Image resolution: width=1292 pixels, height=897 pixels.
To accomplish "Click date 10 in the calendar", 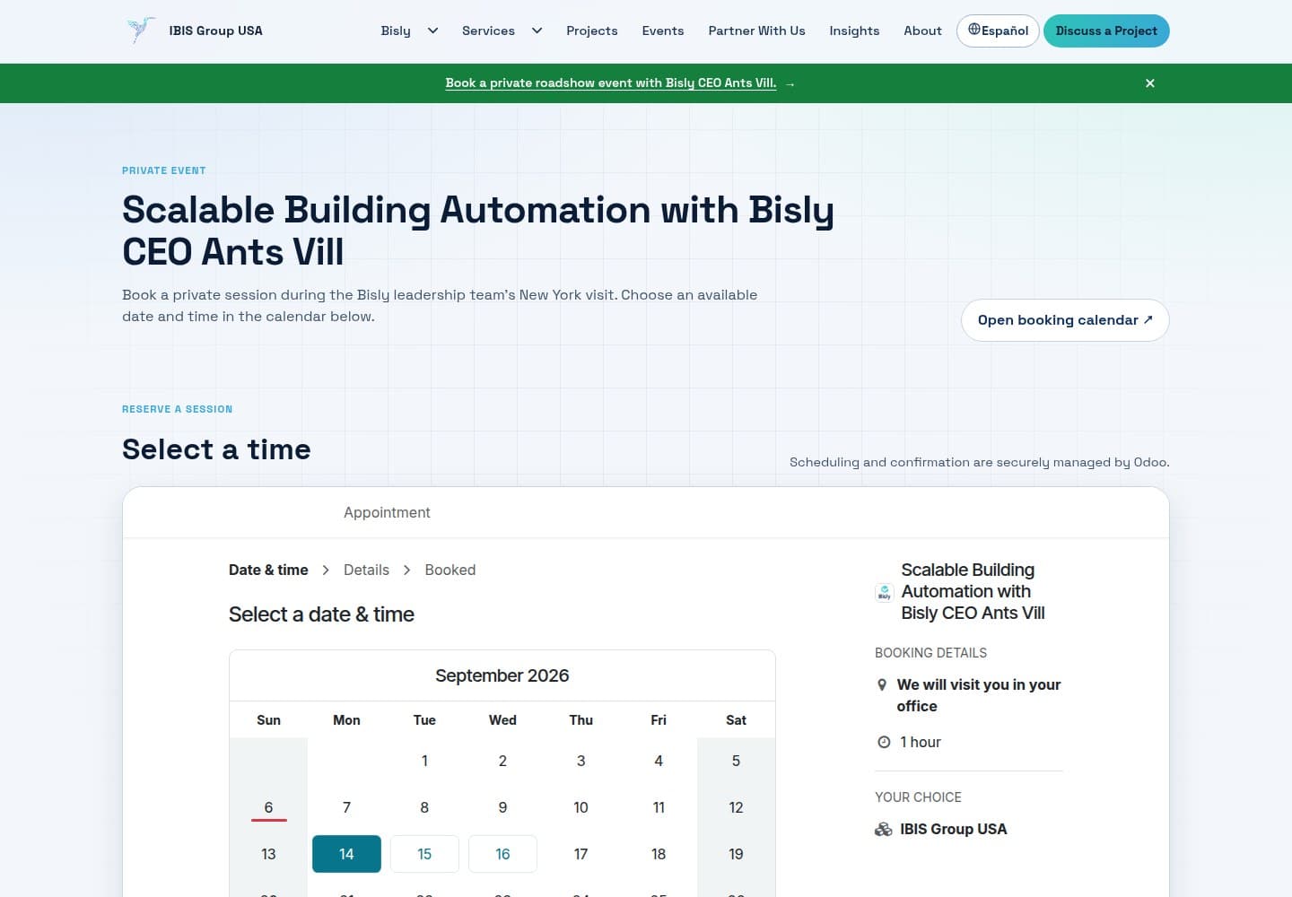I will click(x=581, y=807).
